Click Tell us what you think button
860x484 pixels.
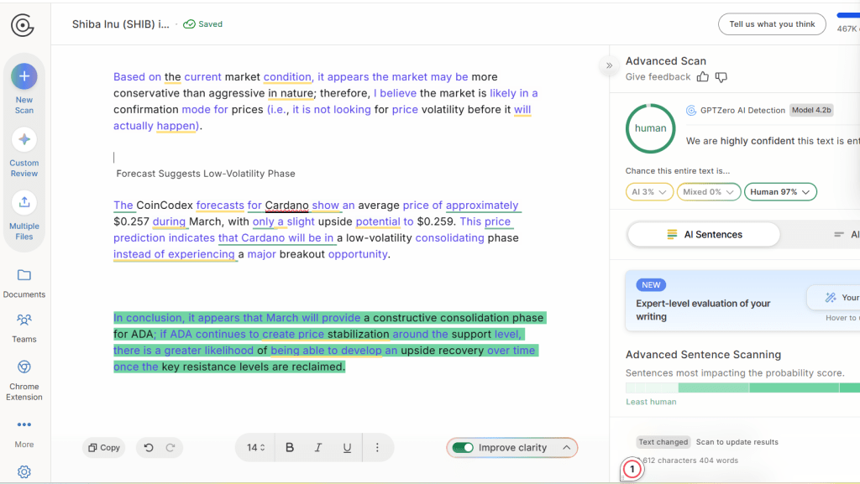[772, 24]
